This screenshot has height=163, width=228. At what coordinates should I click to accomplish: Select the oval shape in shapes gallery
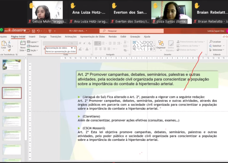(x=148, y=42)
